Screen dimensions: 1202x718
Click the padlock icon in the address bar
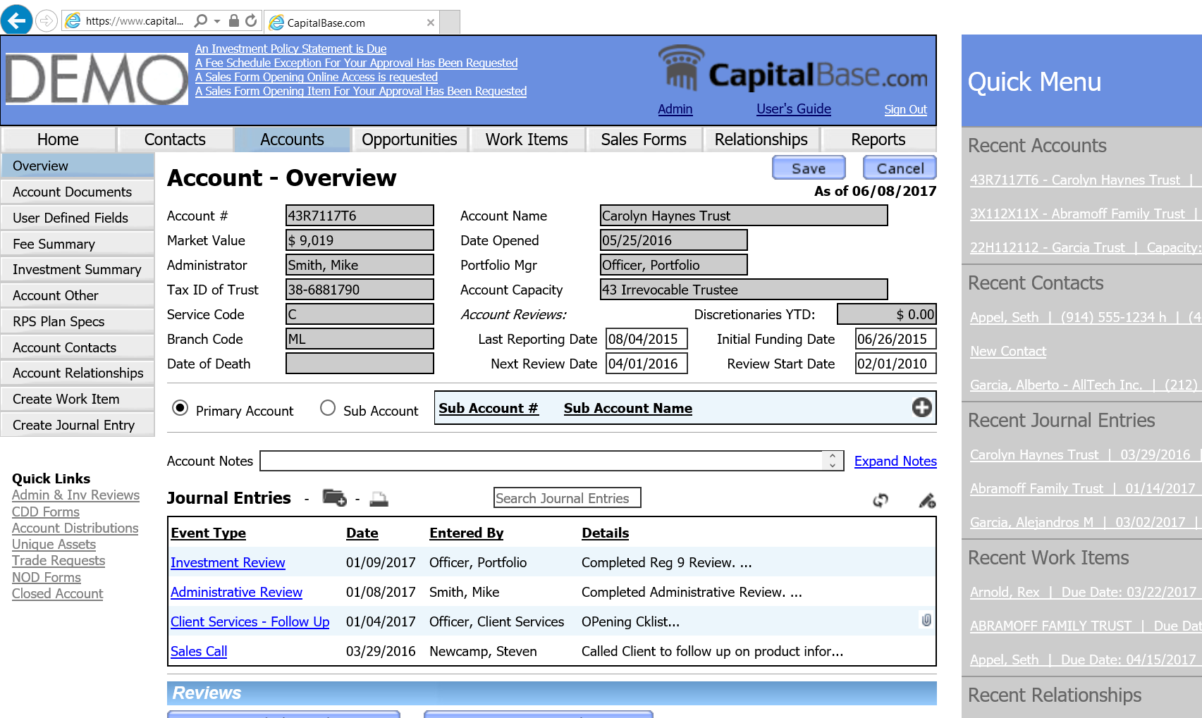point(233,20)
